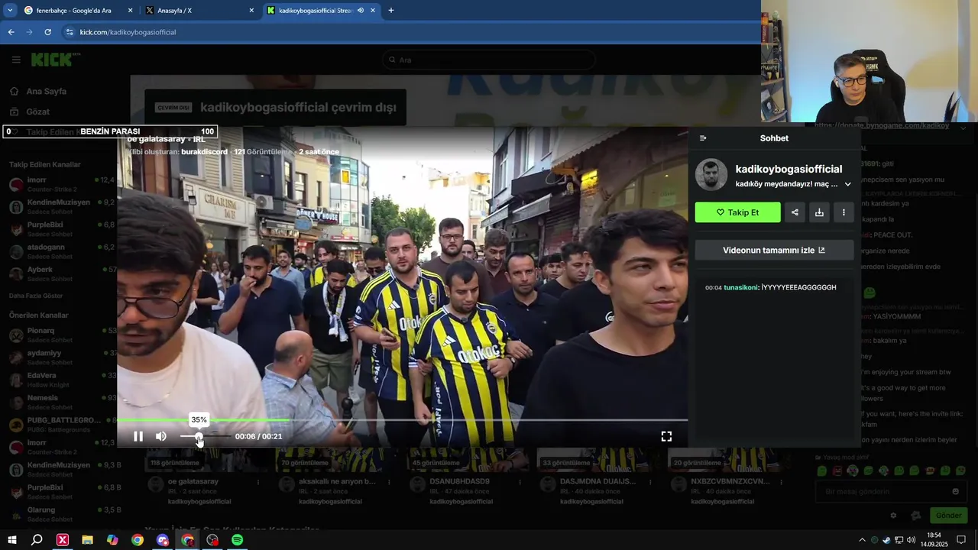The height and width of the screenshot is (550, 978).
Task: Go forward in the browser
Action: (x=30, y=32)
